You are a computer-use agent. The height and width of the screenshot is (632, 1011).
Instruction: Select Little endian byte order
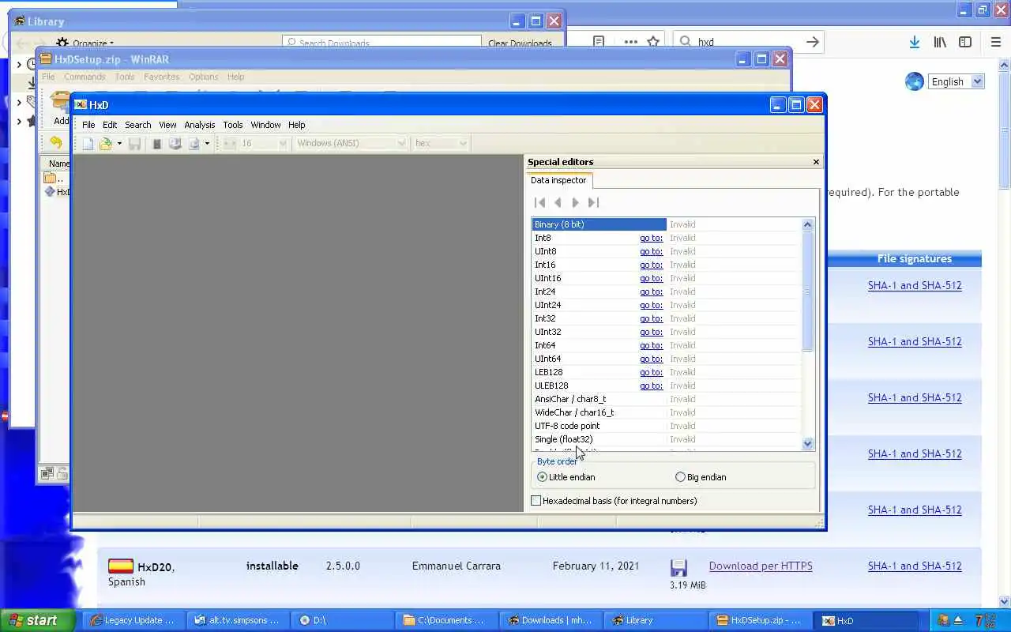coord(566,477)
